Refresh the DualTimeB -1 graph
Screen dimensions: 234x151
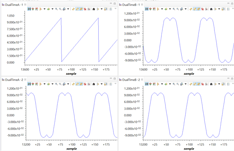(191, 9)
